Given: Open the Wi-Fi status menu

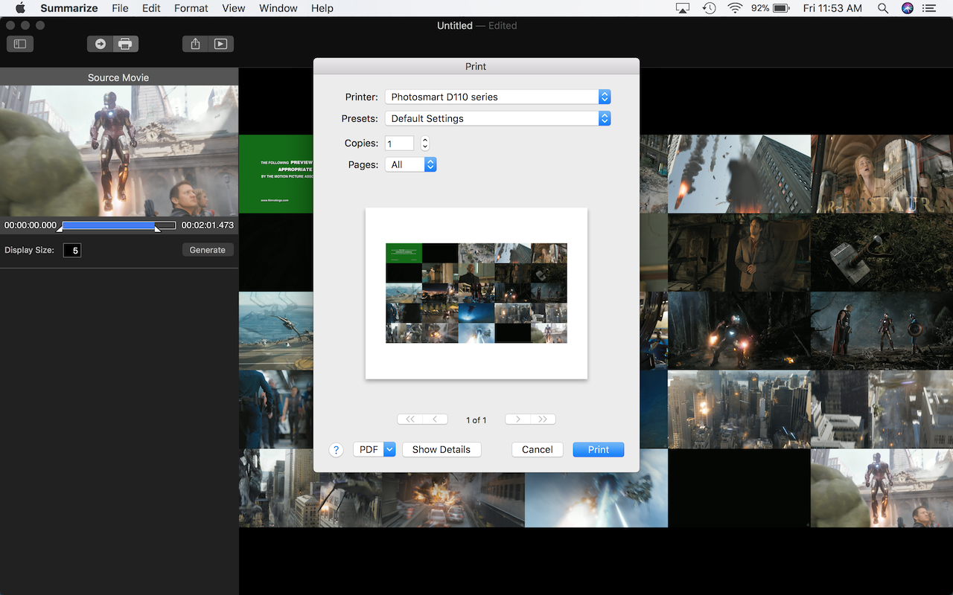Looking at the screenshot, I should (x=736, y=8).
